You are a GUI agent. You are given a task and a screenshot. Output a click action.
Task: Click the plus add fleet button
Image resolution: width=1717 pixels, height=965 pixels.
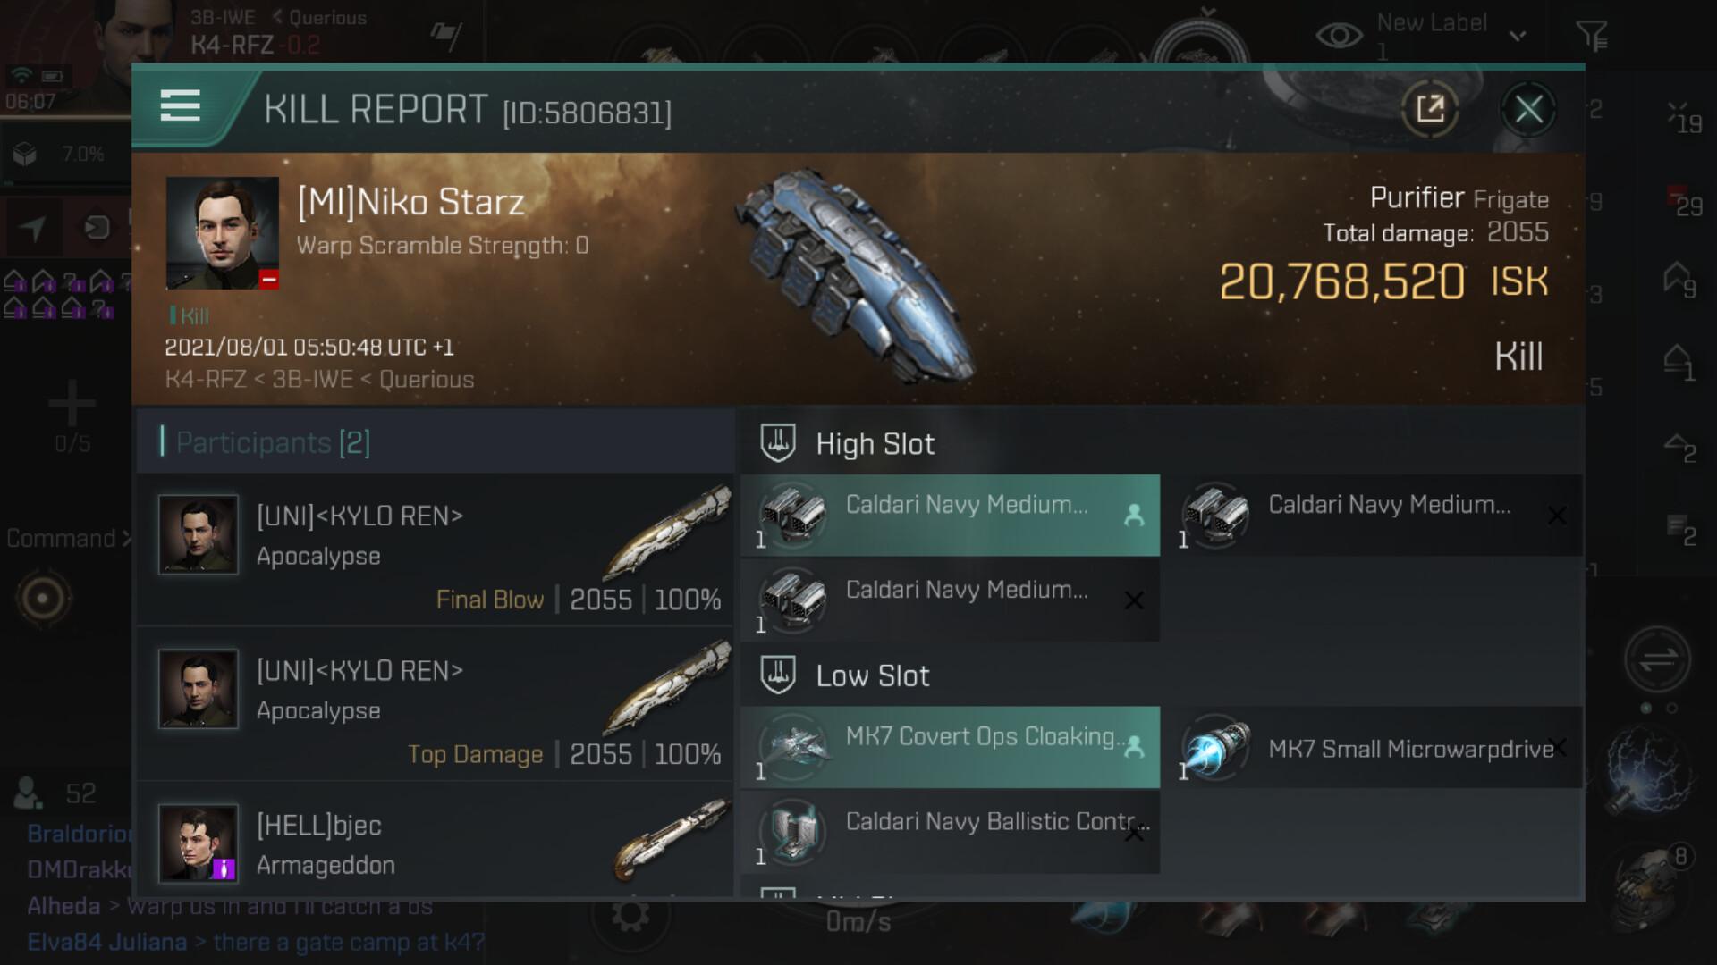click(72, 404)
